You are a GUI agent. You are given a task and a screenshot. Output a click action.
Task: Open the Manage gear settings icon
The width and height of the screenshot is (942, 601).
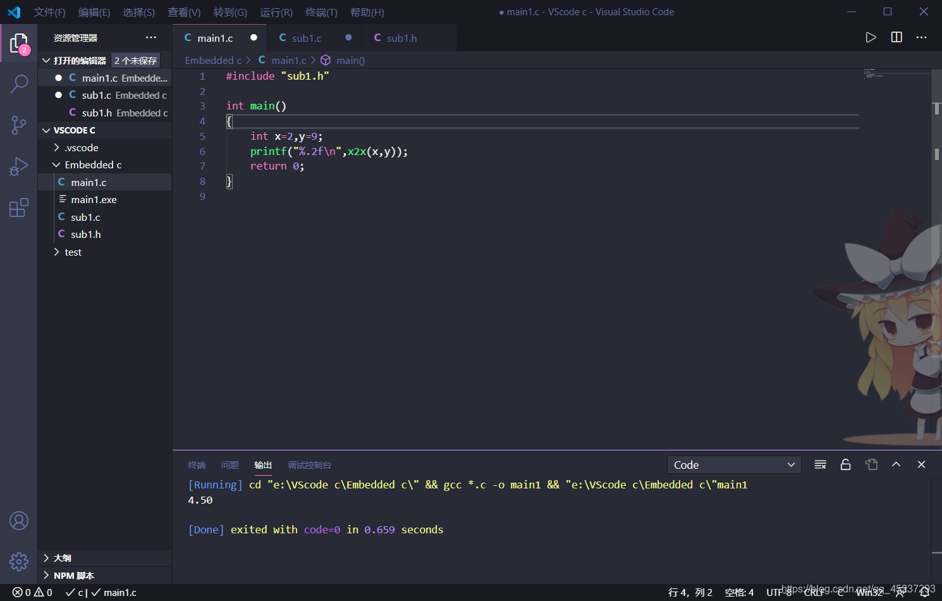(19, 561)
